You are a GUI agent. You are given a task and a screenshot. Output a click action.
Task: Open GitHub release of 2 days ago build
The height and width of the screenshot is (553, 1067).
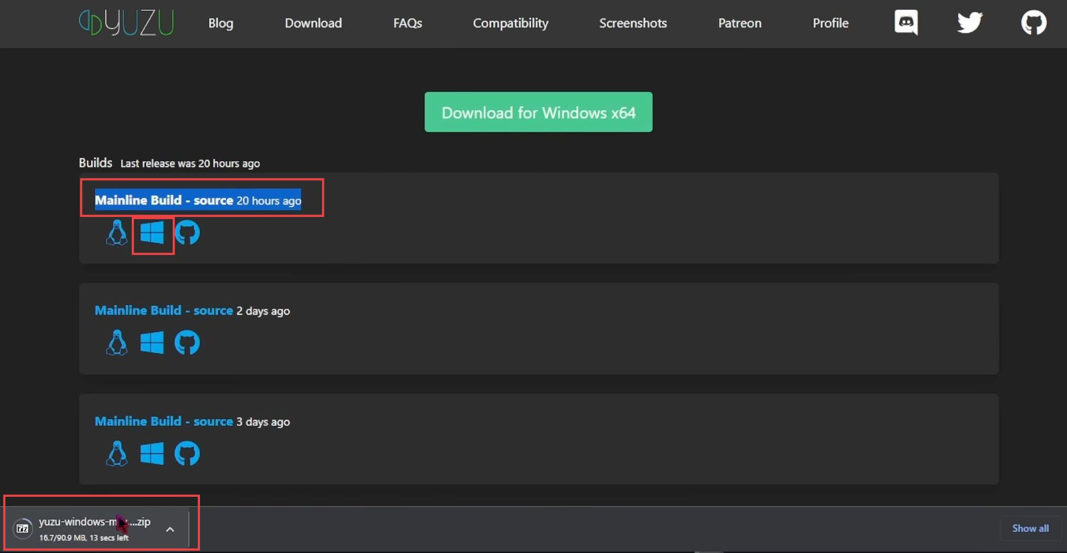[x=187, y=343]
